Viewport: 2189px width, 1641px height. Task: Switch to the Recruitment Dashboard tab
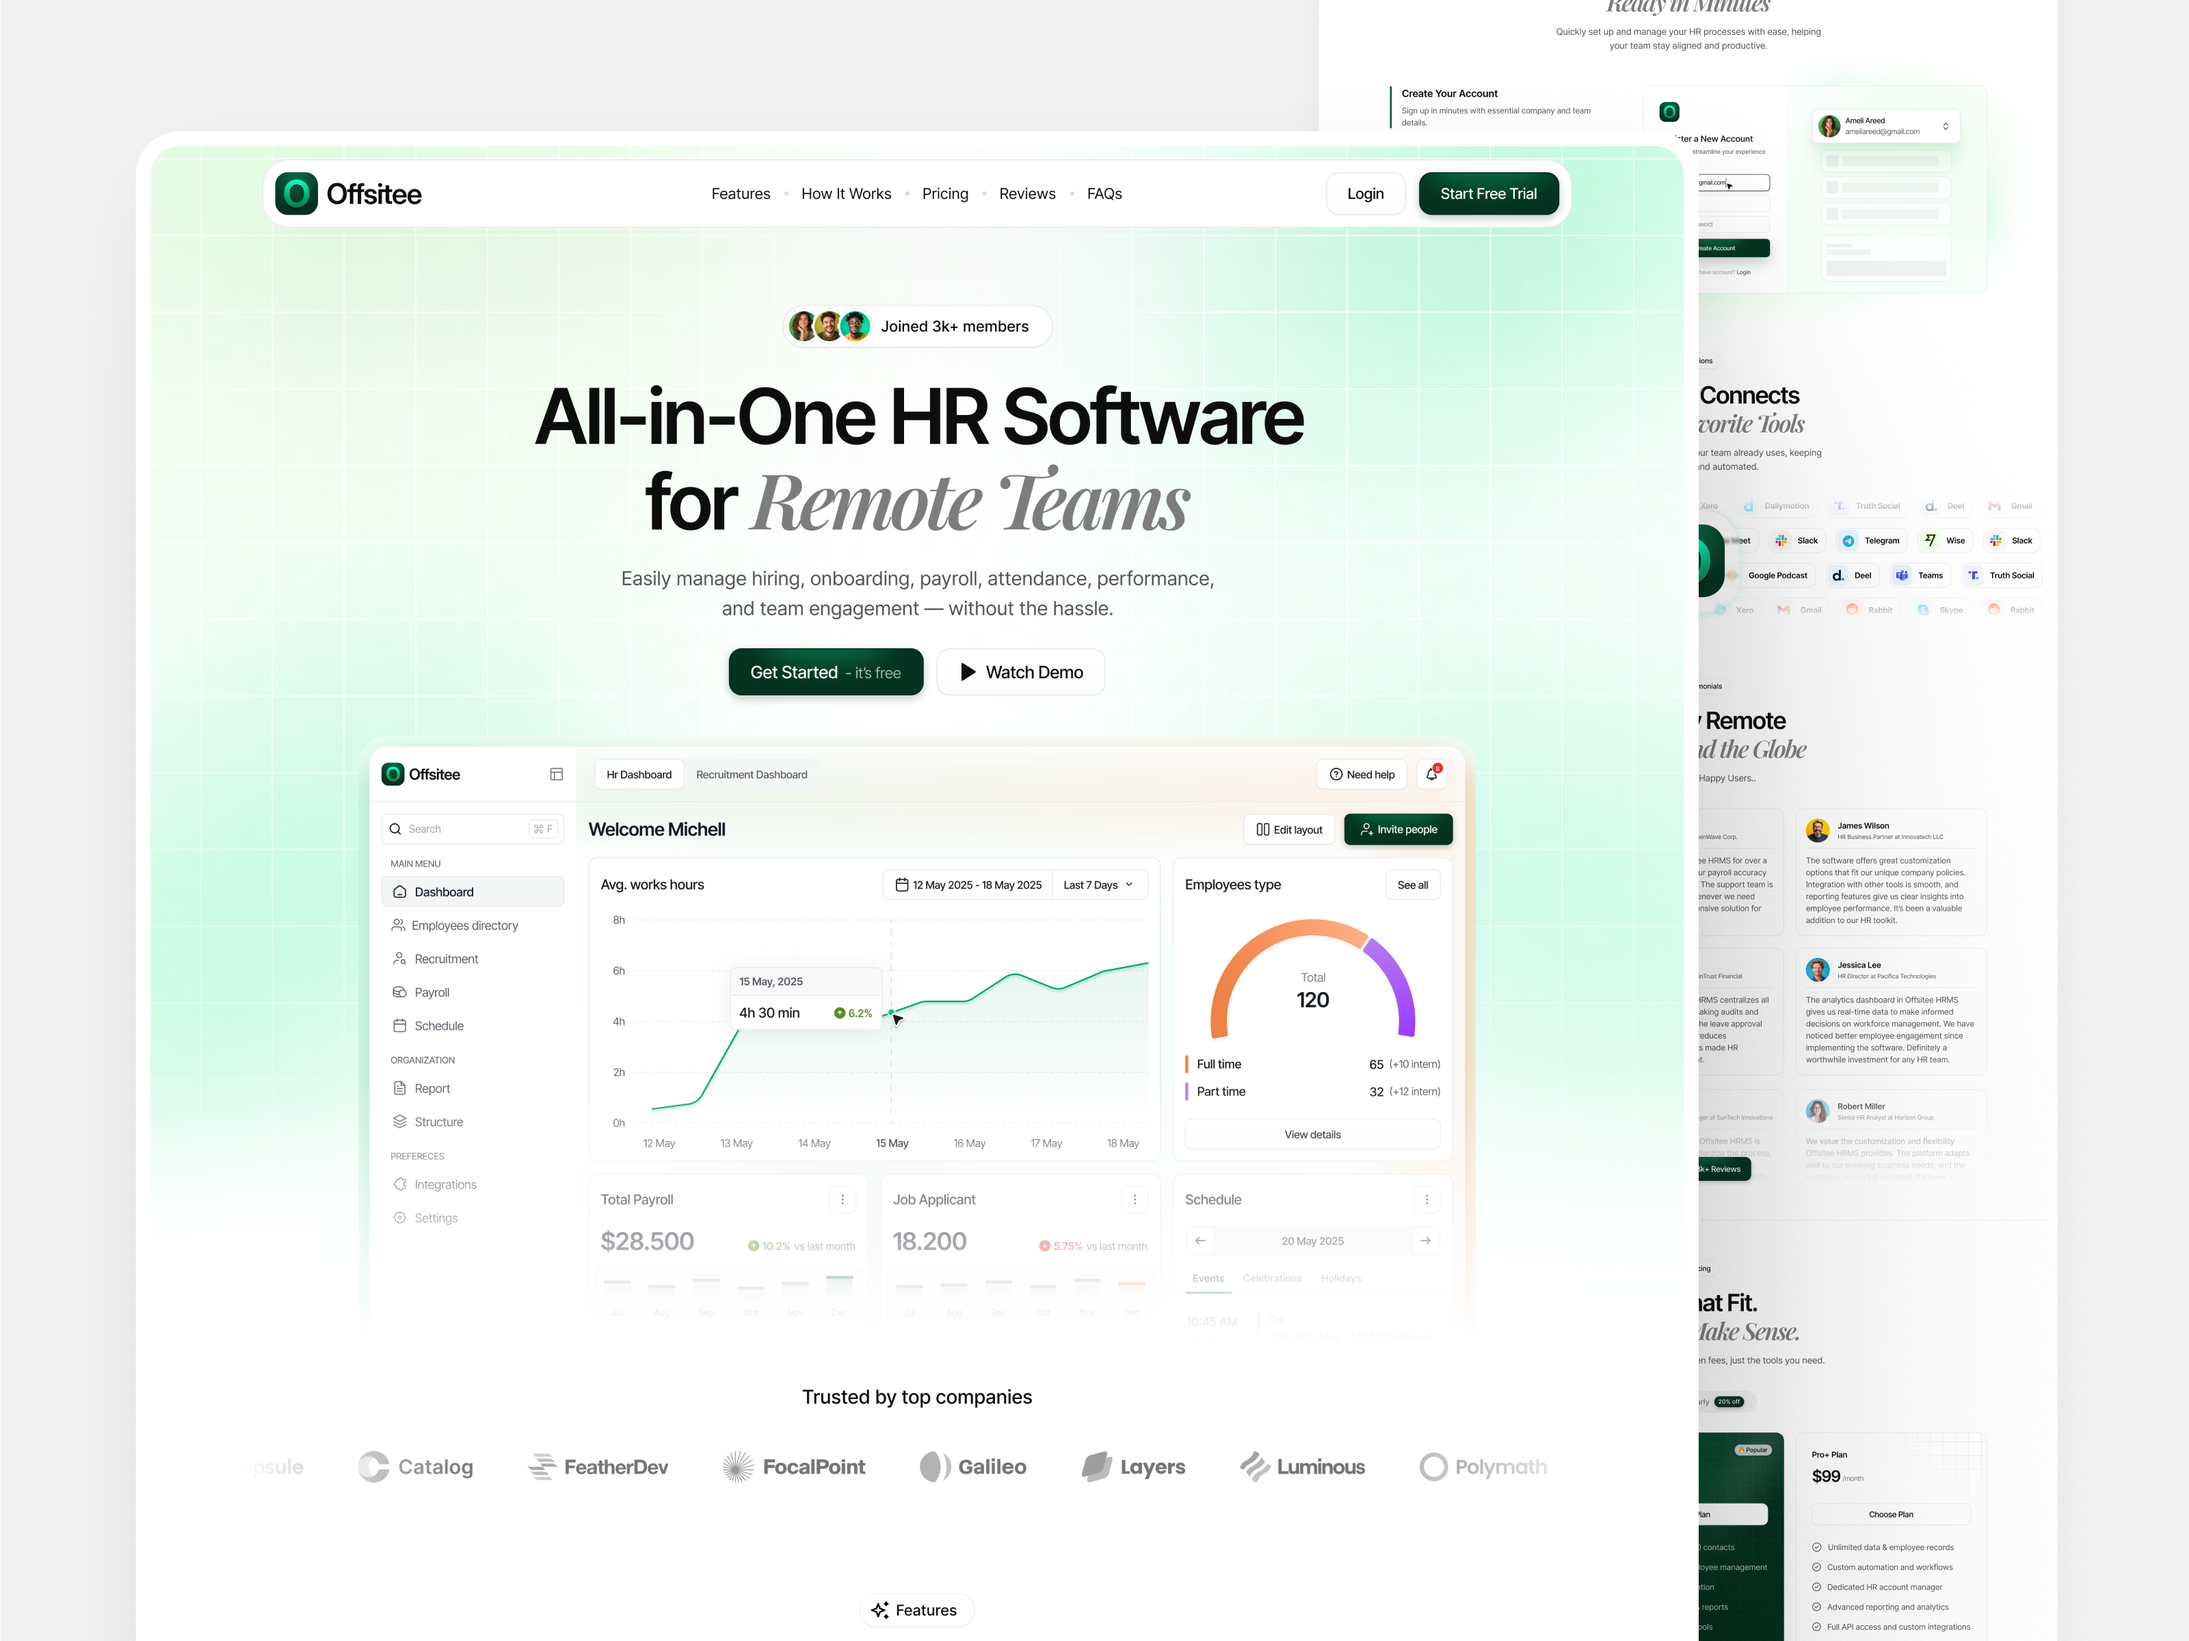(751, 774)
